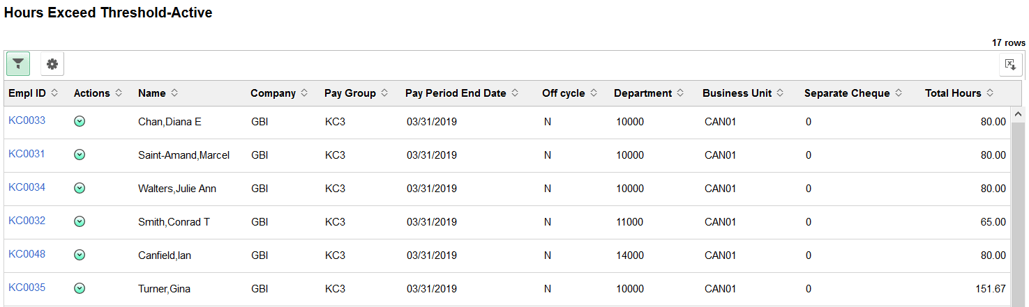The height and width of the screenshot is (307, 1029).
Task: Toggle the filter icon button
Action: [x=18, y=65]
